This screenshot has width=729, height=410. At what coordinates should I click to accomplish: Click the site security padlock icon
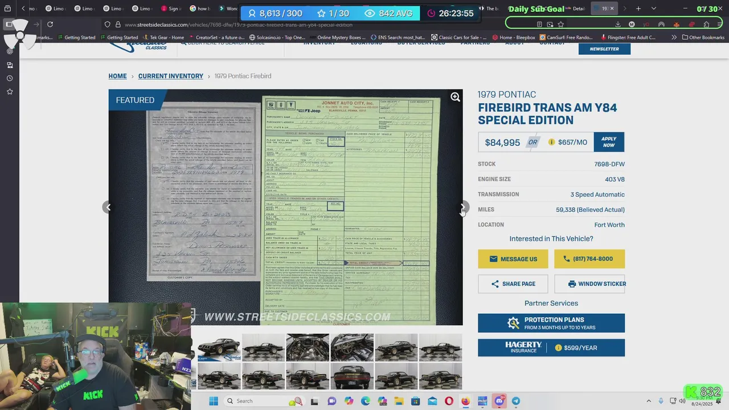tap(118, 24)
